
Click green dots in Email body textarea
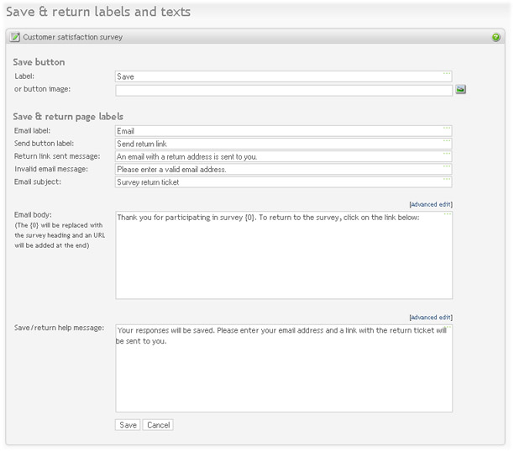point(448,214)
